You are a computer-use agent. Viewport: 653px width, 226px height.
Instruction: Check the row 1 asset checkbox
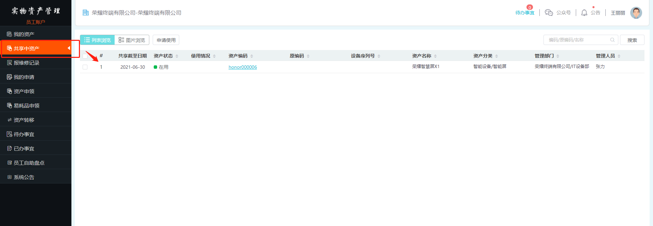85,67
